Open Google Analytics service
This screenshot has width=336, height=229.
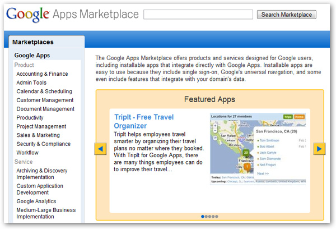coord(36,201)
